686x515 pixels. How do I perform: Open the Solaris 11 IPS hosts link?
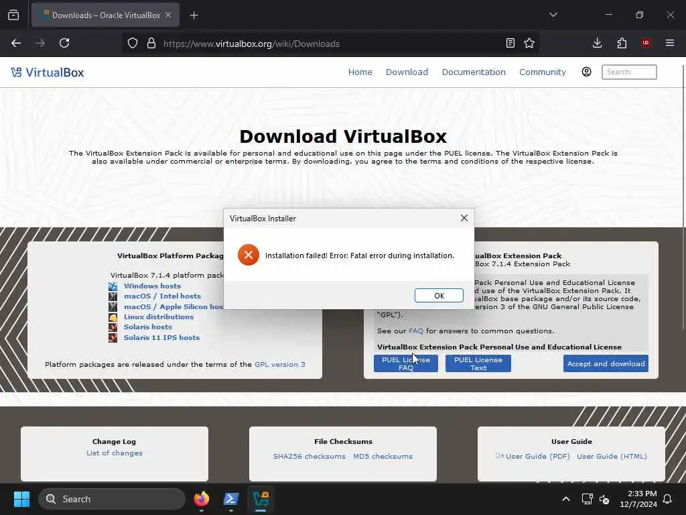point(161,338)
